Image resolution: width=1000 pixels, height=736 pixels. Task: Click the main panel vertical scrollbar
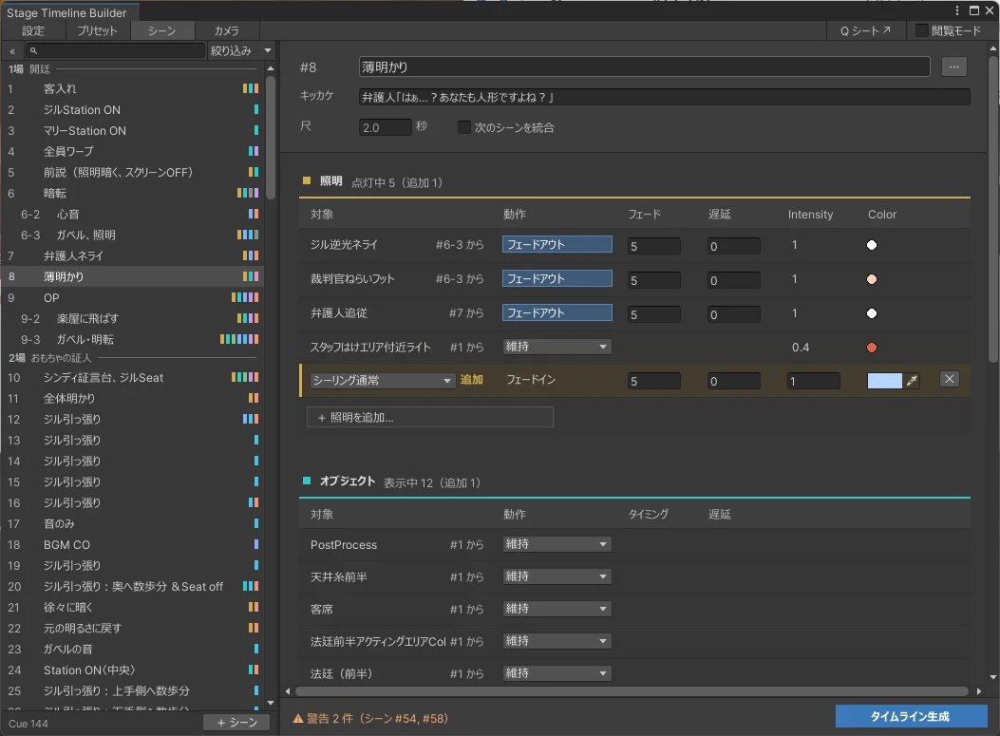click(993, 211)
